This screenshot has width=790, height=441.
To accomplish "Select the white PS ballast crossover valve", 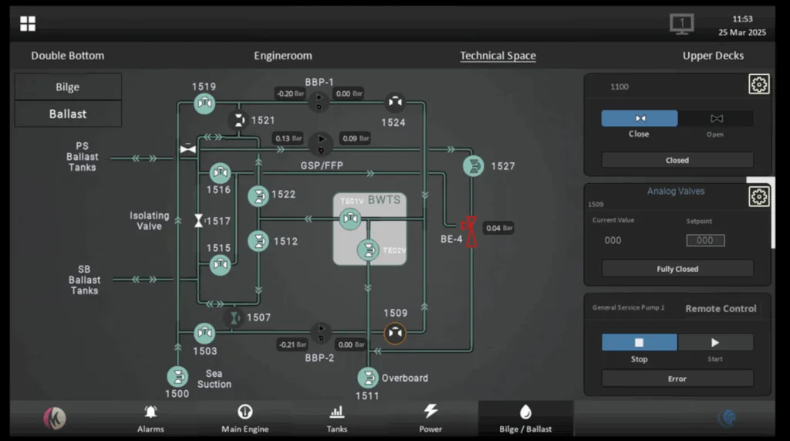I will click(188, 149).
